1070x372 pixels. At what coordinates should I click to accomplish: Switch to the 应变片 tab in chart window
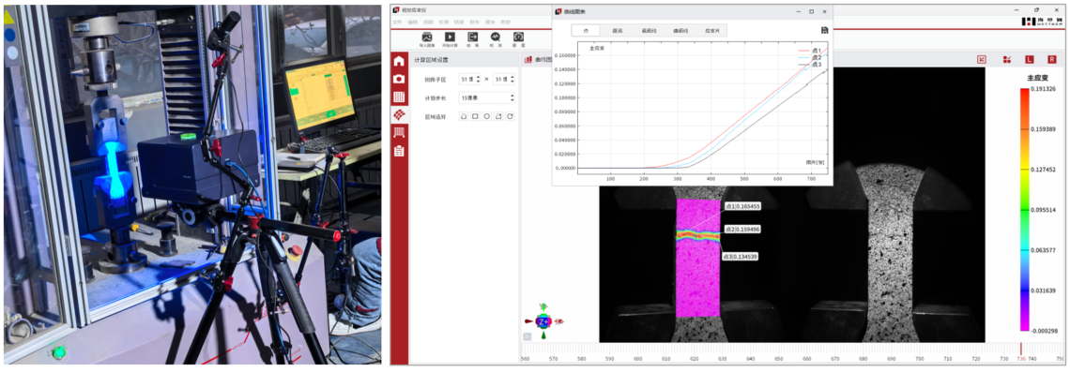(x=711, y=31)
